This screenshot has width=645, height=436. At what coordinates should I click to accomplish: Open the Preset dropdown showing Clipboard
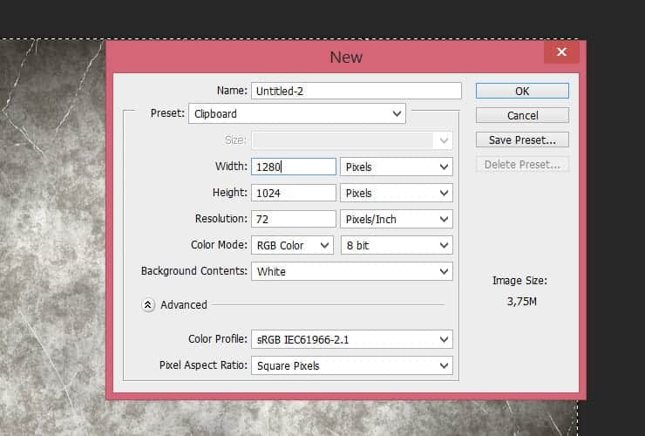pos(297,113)
